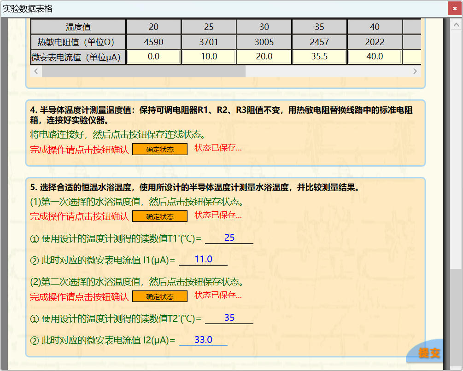Click thermistor resistance cell showing 4590
The width and height of the screenshot is (463, 371).
[x=153, y=42]
